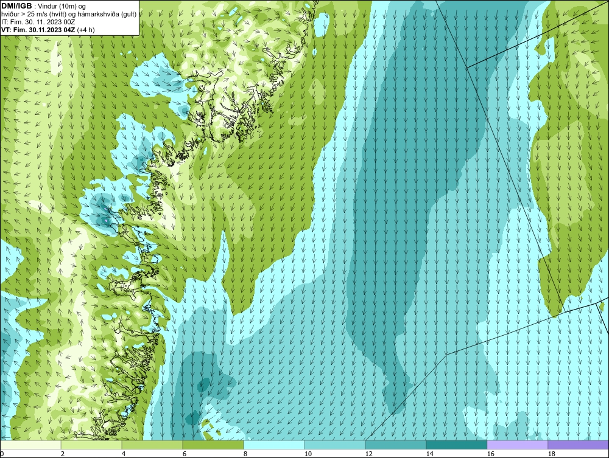Viewport: 609px width, 458px height.
Task: Click the legend label 4
Action: 124,454
